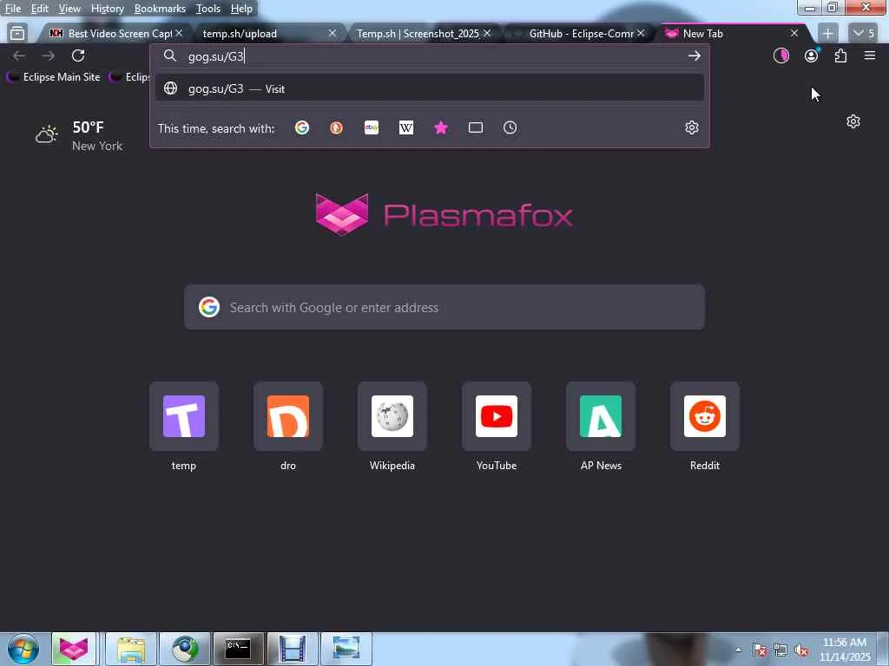Visit gog.su/G3 suggestion row

(x=430, y=88)
